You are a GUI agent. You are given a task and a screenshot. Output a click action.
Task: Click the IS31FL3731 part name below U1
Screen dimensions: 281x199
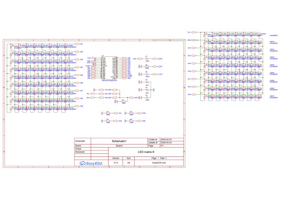[x=109, y=81]
